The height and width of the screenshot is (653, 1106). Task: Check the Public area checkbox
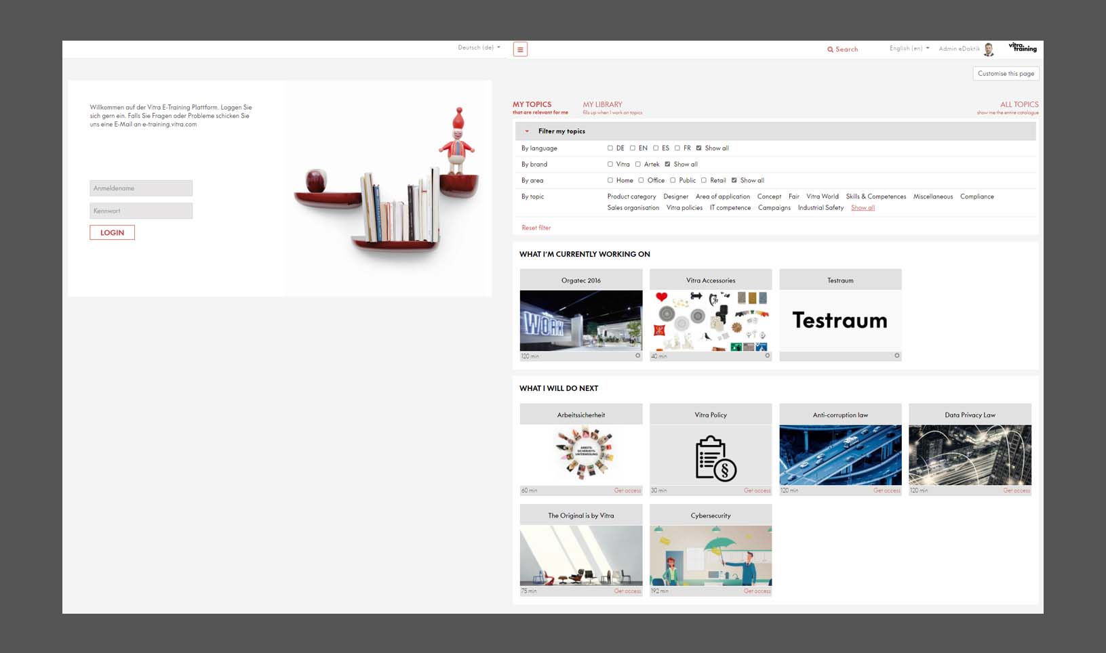pos(673,181)
